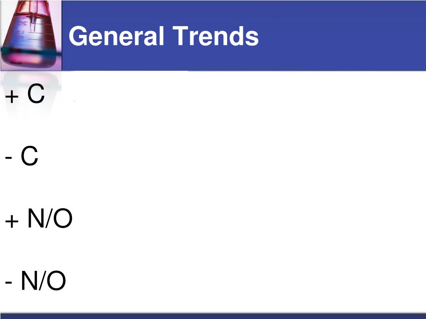The image size is (426, 319).
Task: Click the letter C in "+ C"
Action: pyautogui.click(x=36, y=93)
